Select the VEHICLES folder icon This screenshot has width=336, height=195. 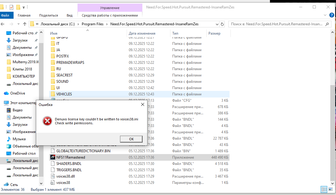pyautogui.click(x=53, y=94)
